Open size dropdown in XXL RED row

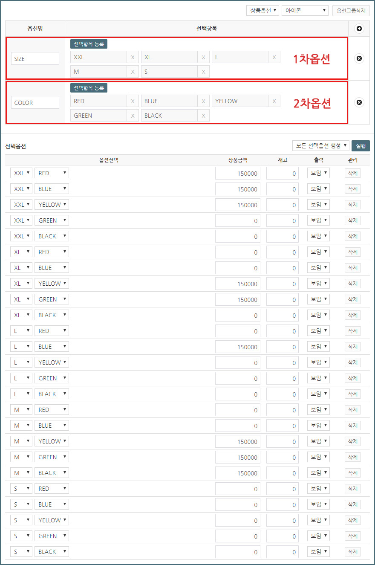[21, 173]
